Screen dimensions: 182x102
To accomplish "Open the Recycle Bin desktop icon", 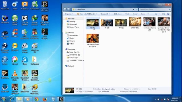I will click(5, 5).
